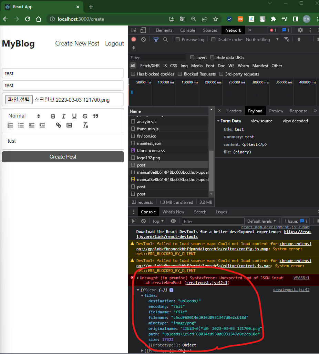The width and height of the screenshot is (319, 354).
Task: Switch to the Sources panel
Action: pos(210,30)
